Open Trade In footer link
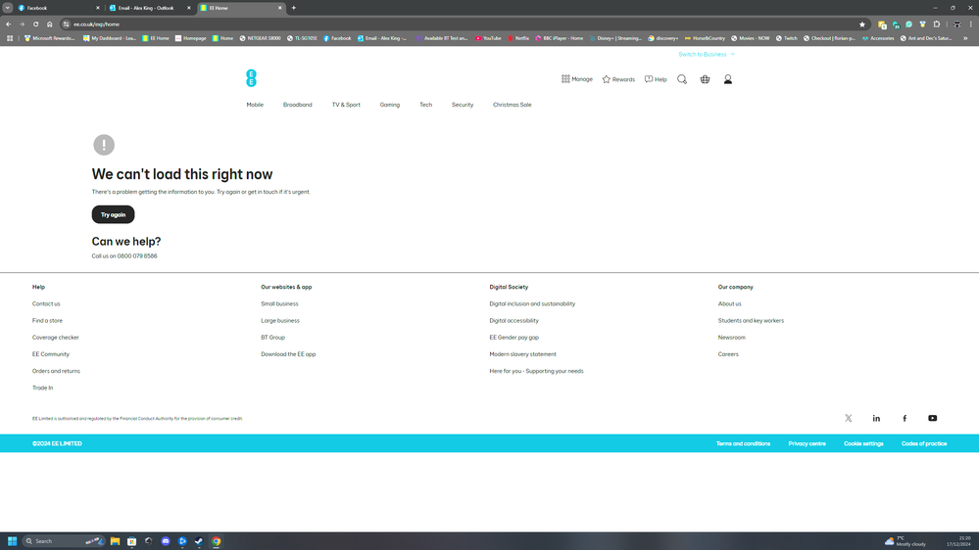This screenshot has width=979, height=550. (42, 388)
